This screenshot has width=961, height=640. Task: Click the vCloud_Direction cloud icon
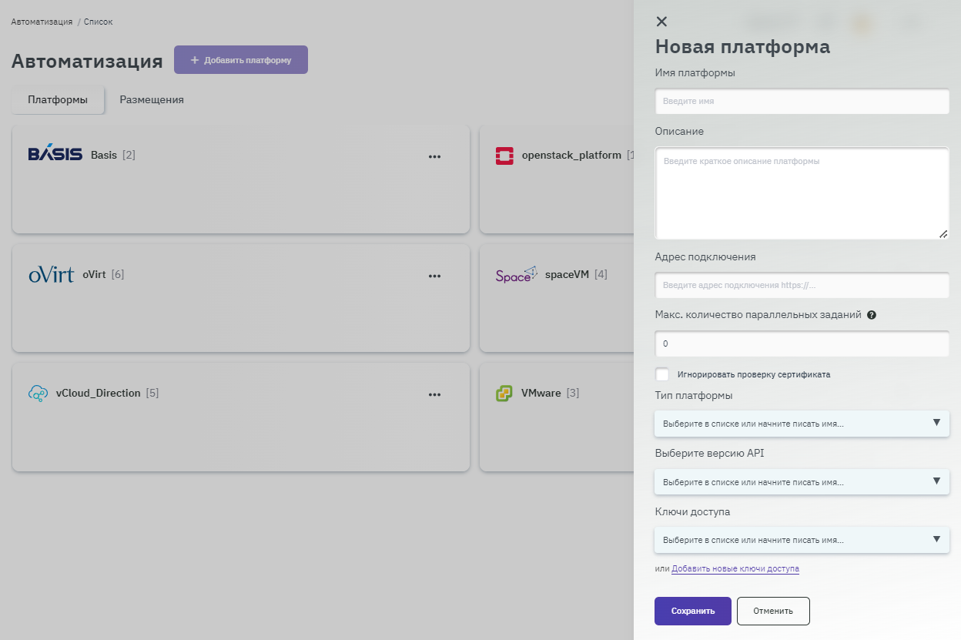point(39,394)
